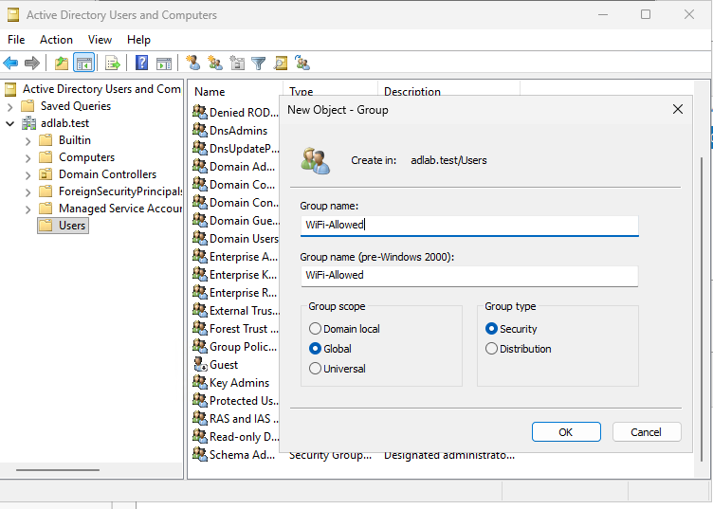Select Enterprise K... group entry
713x509 pixels.
(234, 275)
